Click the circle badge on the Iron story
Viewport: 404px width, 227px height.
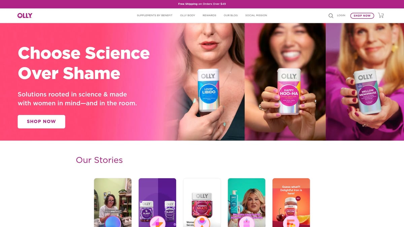pyautogui.click(x=291, y=222)
